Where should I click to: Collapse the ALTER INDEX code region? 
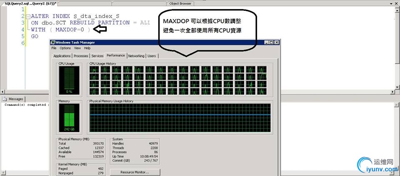[x=28, y=17]
